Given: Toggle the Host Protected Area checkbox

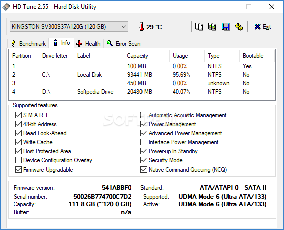Looking at the screenshot, I should pyautogui.click(x=18, y=151).
